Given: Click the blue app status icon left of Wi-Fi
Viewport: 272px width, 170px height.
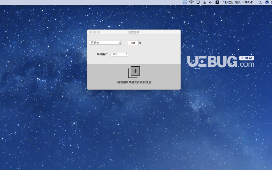Looking at the screenshot, I should pos(185,2).
